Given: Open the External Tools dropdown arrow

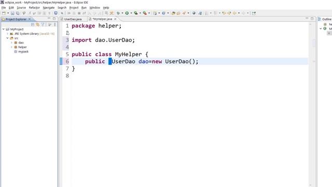Looking at the screenshot, I should coord(149,13).
